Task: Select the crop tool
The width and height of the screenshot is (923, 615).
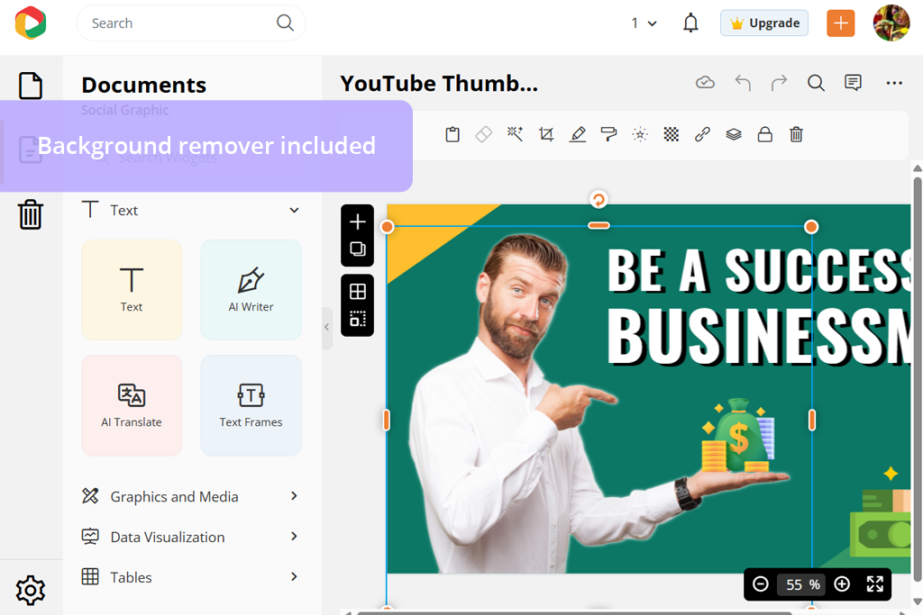Action: [545, 135]
